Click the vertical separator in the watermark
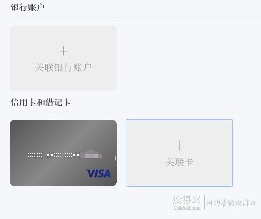Image resolution: width=261 pixels, height=219 pixels. (x=204, y=202)
